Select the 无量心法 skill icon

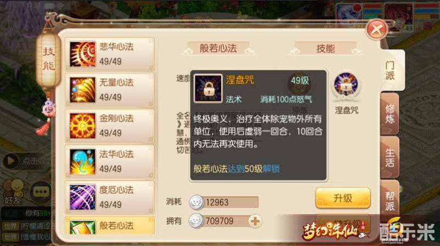(82, 90)
